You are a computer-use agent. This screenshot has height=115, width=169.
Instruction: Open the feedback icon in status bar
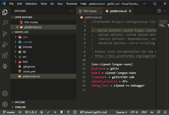[159, 112]
